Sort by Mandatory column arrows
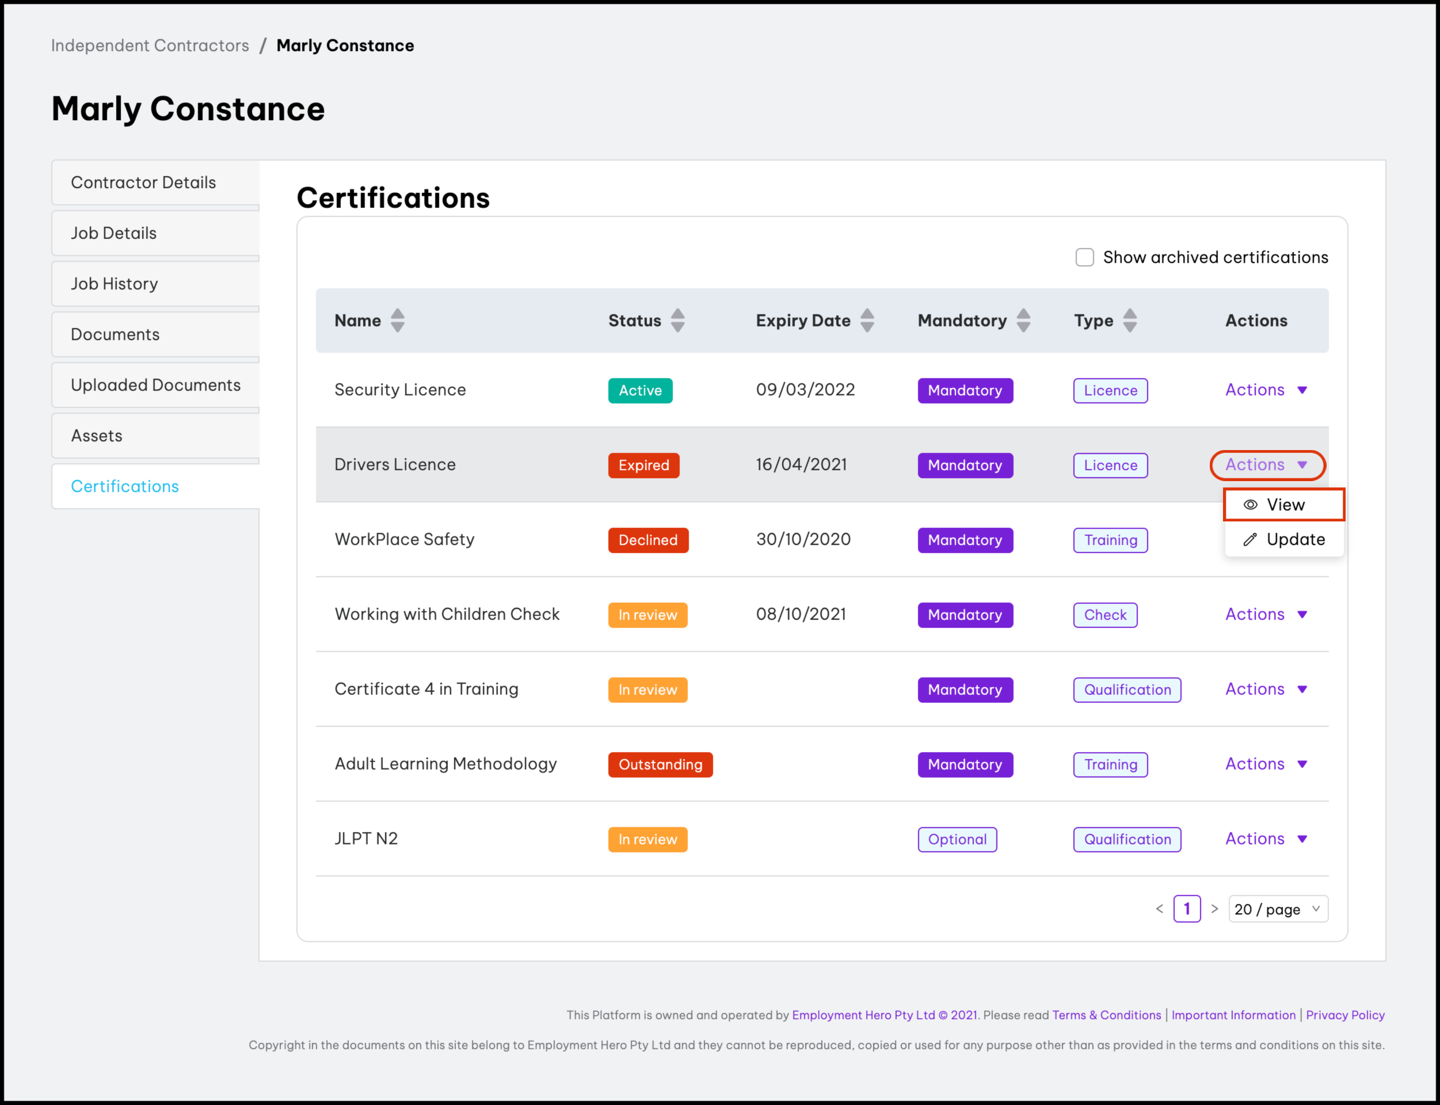Screen dimensions: 1440x1105 pos(1023,321)
